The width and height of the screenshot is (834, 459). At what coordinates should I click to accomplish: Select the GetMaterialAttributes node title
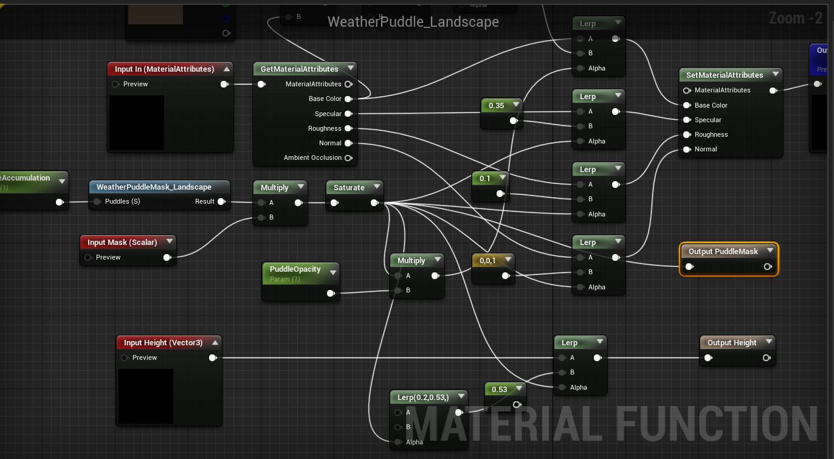[299, 69]
